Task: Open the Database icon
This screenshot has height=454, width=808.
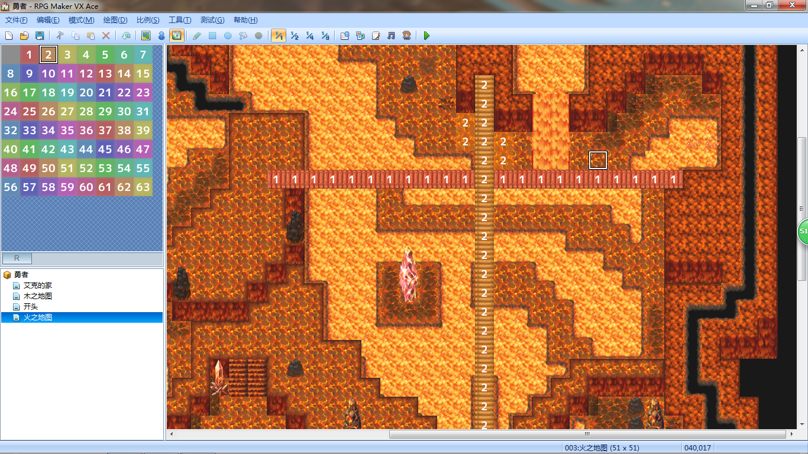Action: [345, 35]
